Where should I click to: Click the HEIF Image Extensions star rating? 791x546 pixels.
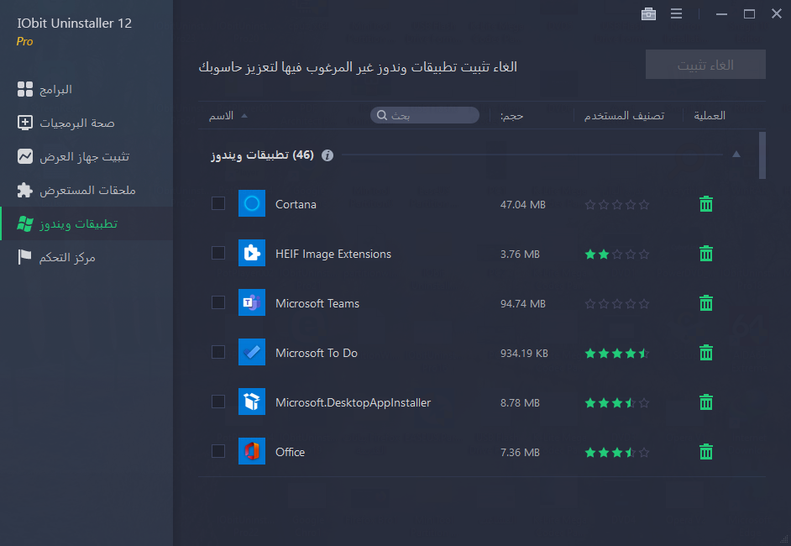click(x=616, y=255)
